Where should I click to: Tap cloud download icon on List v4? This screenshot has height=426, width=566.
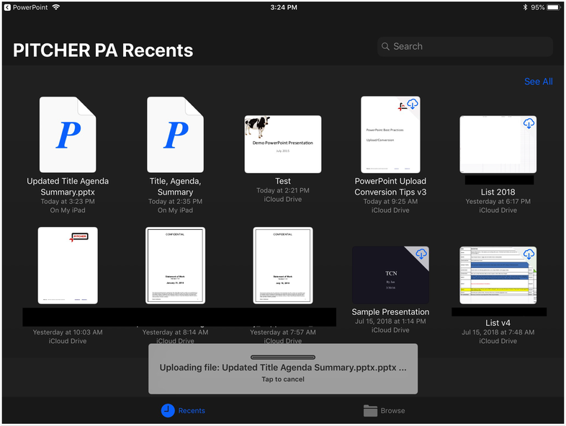[x=529, y=254]
